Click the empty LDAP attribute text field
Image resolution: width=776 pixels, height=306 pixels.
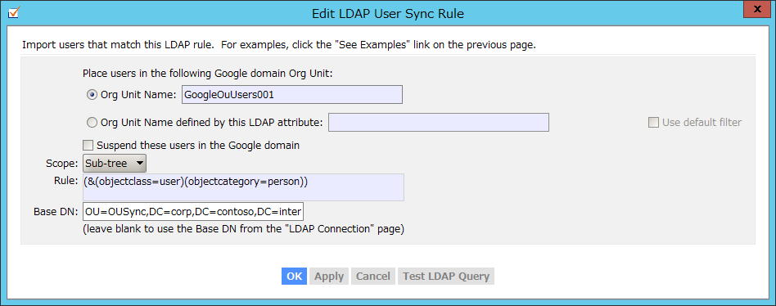[439, 122]
